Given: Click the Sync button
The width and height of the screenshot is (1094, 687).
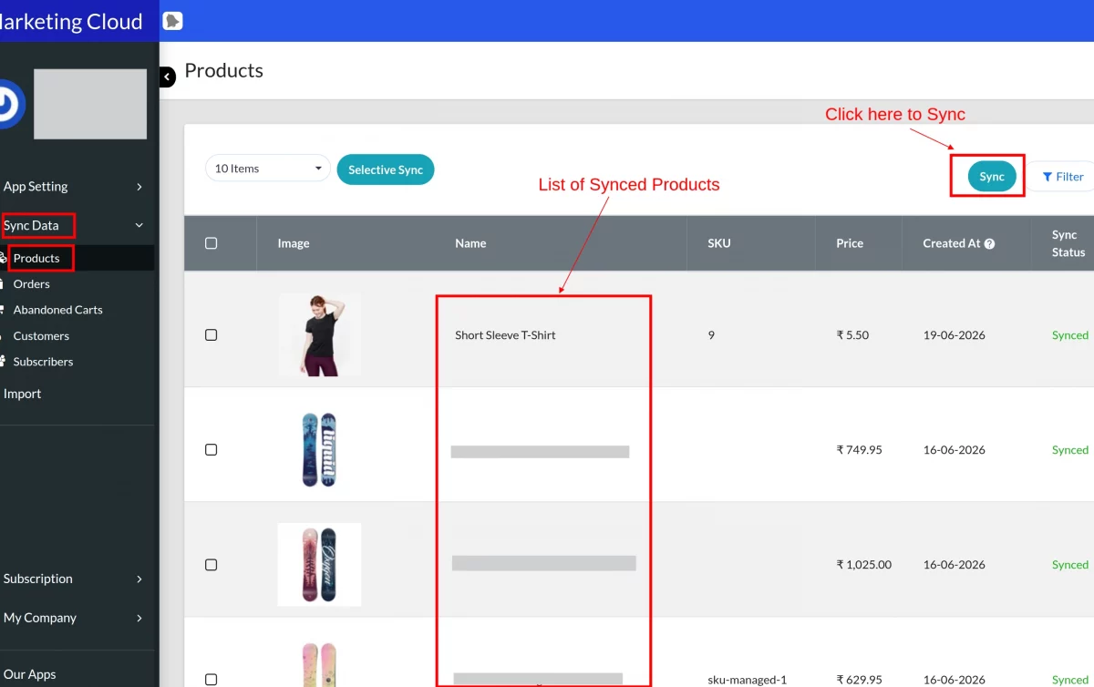Looking at the screenshot, I should (x=992, y=177).
